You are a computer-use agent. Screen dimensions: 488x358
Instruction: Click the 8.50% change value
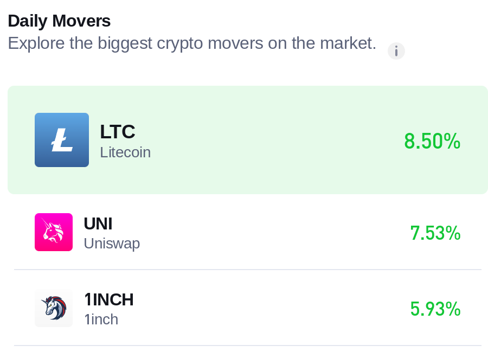[x=432, y=141]
